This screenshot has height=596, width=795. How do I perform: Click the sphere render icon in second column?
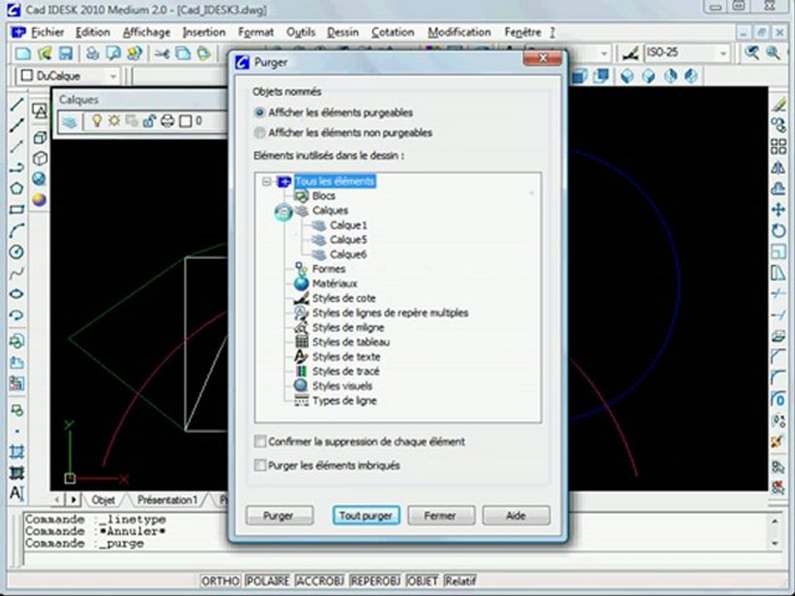[40, 199]
